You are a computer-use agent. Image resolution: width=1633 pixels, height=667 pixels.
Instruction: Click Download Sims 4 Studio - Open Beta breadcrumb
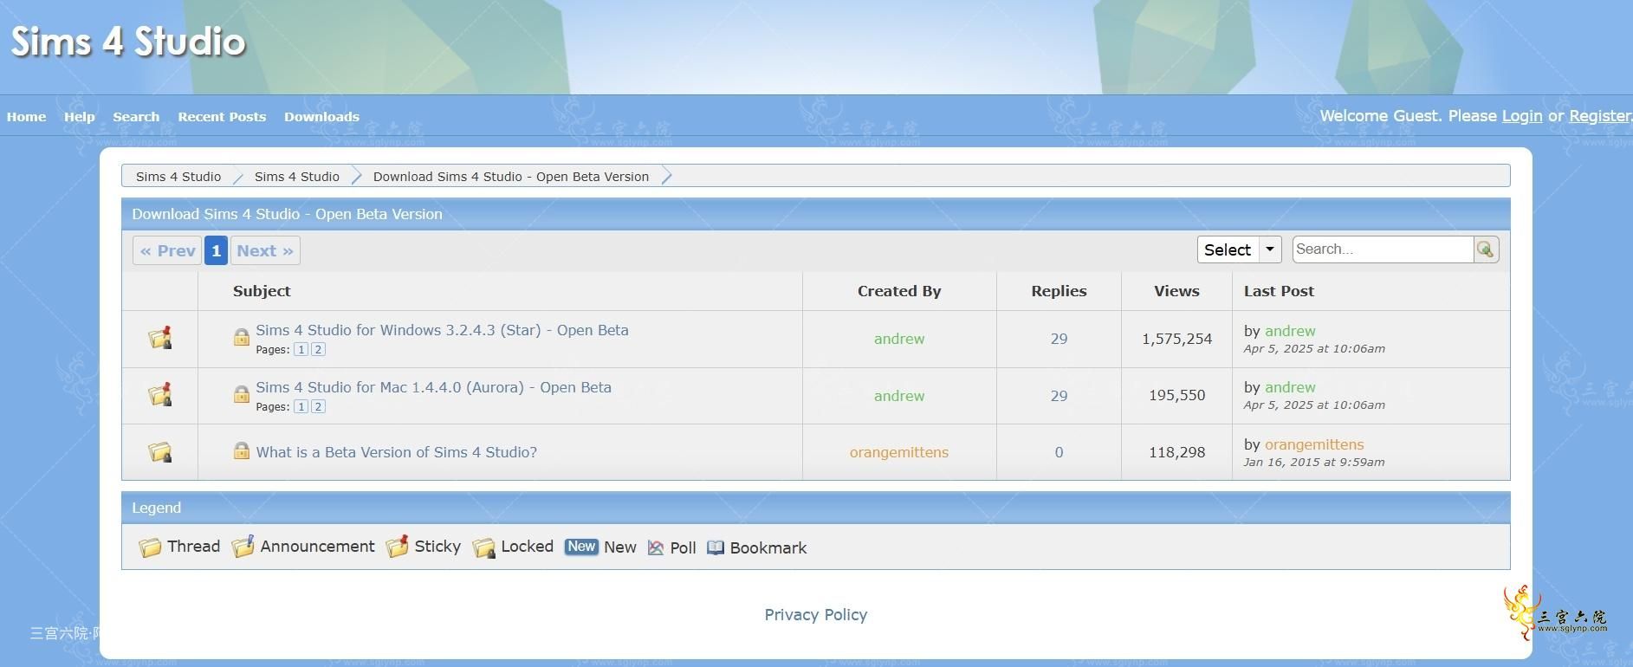511,177
